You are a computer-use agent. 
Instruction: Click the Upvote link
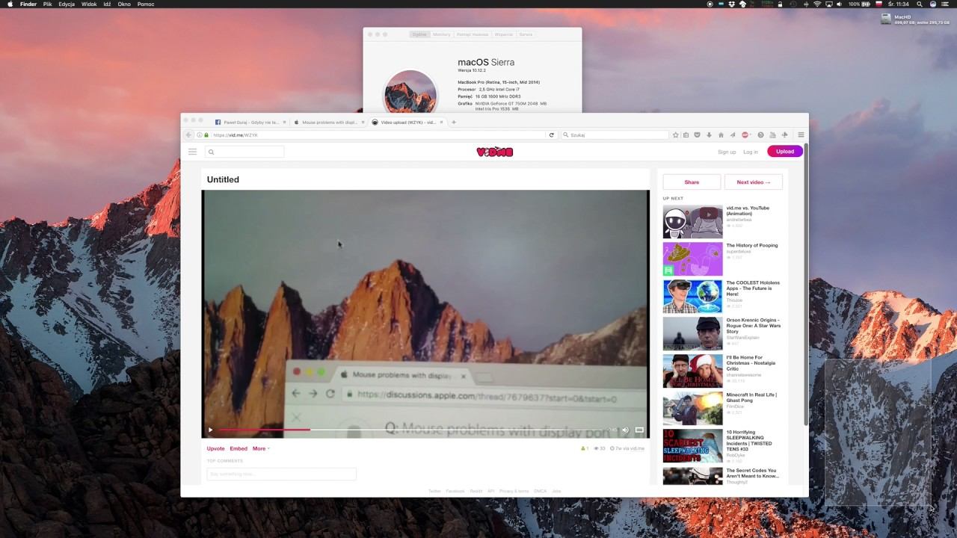pyautogui.click(x=215, y=448)
